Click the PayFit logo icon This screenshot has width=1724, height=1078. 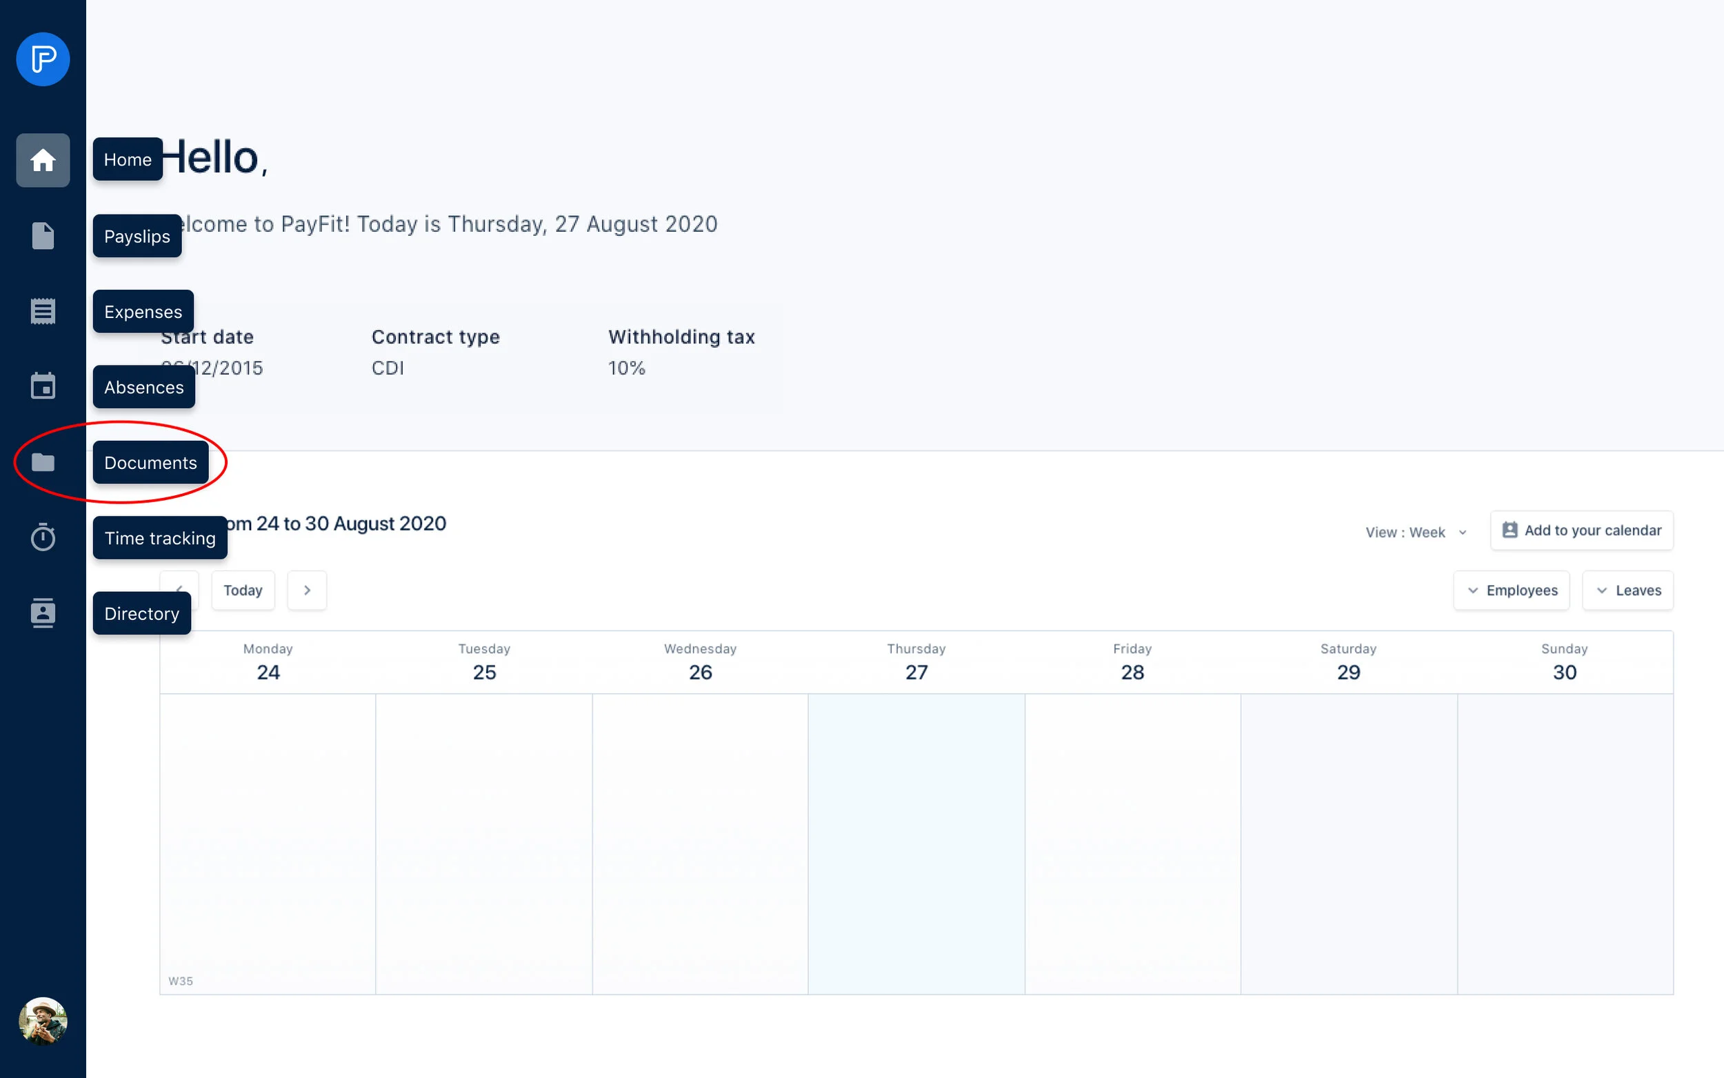(43, 59)
